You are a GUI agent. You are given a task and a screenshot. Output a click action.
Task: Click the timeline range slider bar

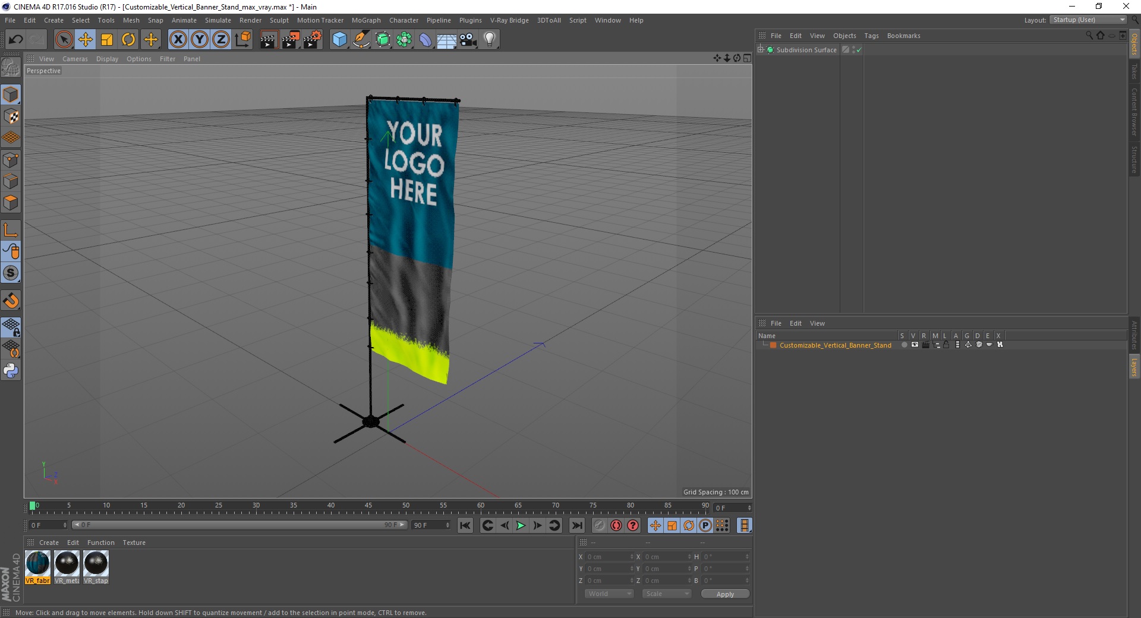coord(239,525)
